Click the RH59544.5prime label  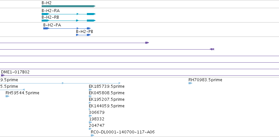point(22,93)
